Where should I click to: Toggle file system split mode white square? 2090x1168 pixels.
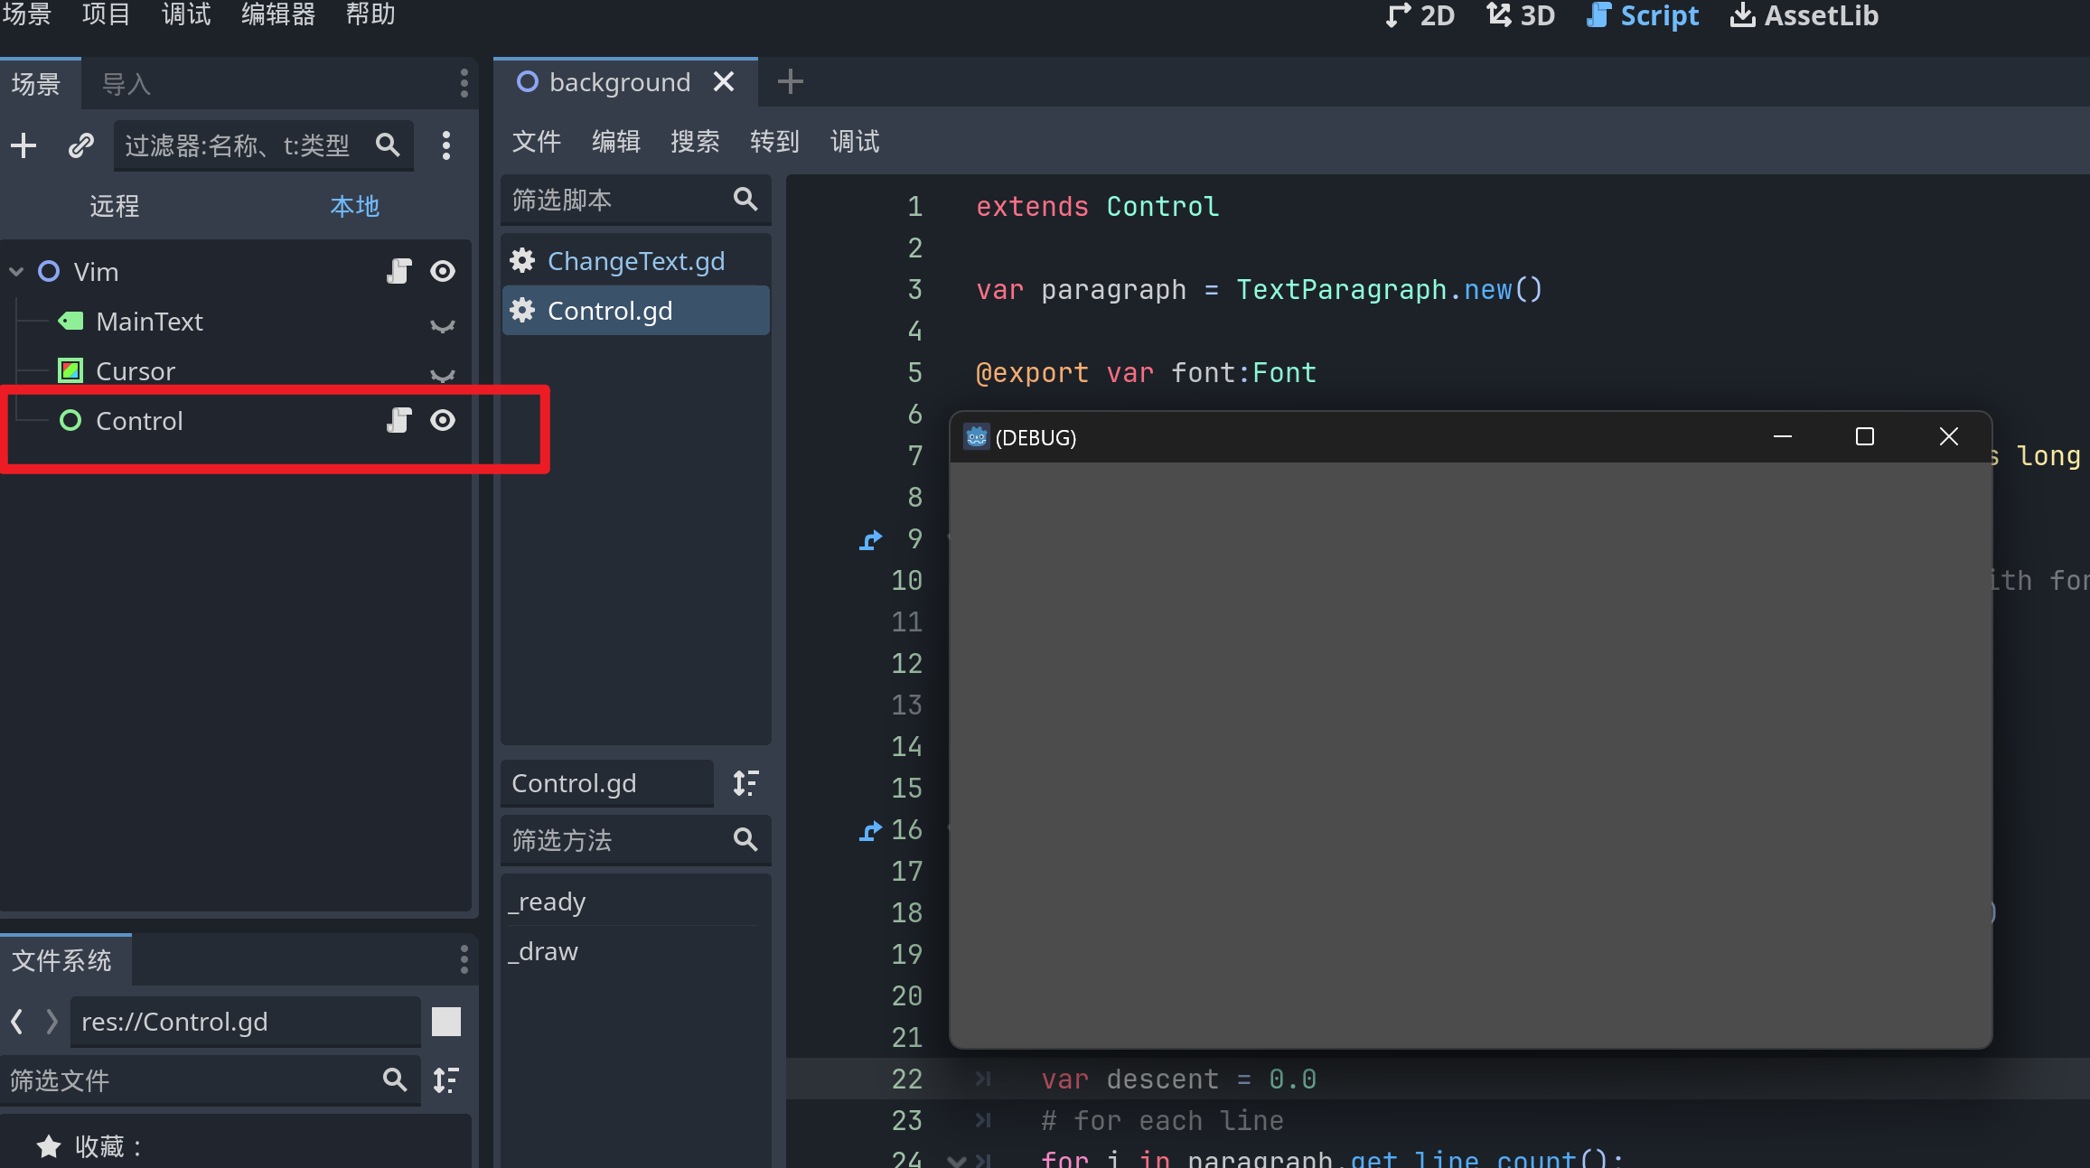click(446, 1022)
